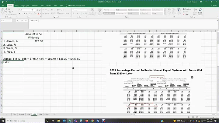Open Format as Table gallery
This screenshot has width=219, height=123.
pyautogui.click(x=99, y=12)
